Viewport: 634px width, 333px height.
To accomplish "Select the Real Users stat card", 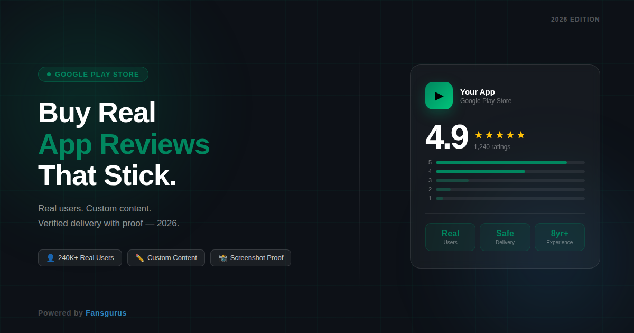I will [450, 237].
